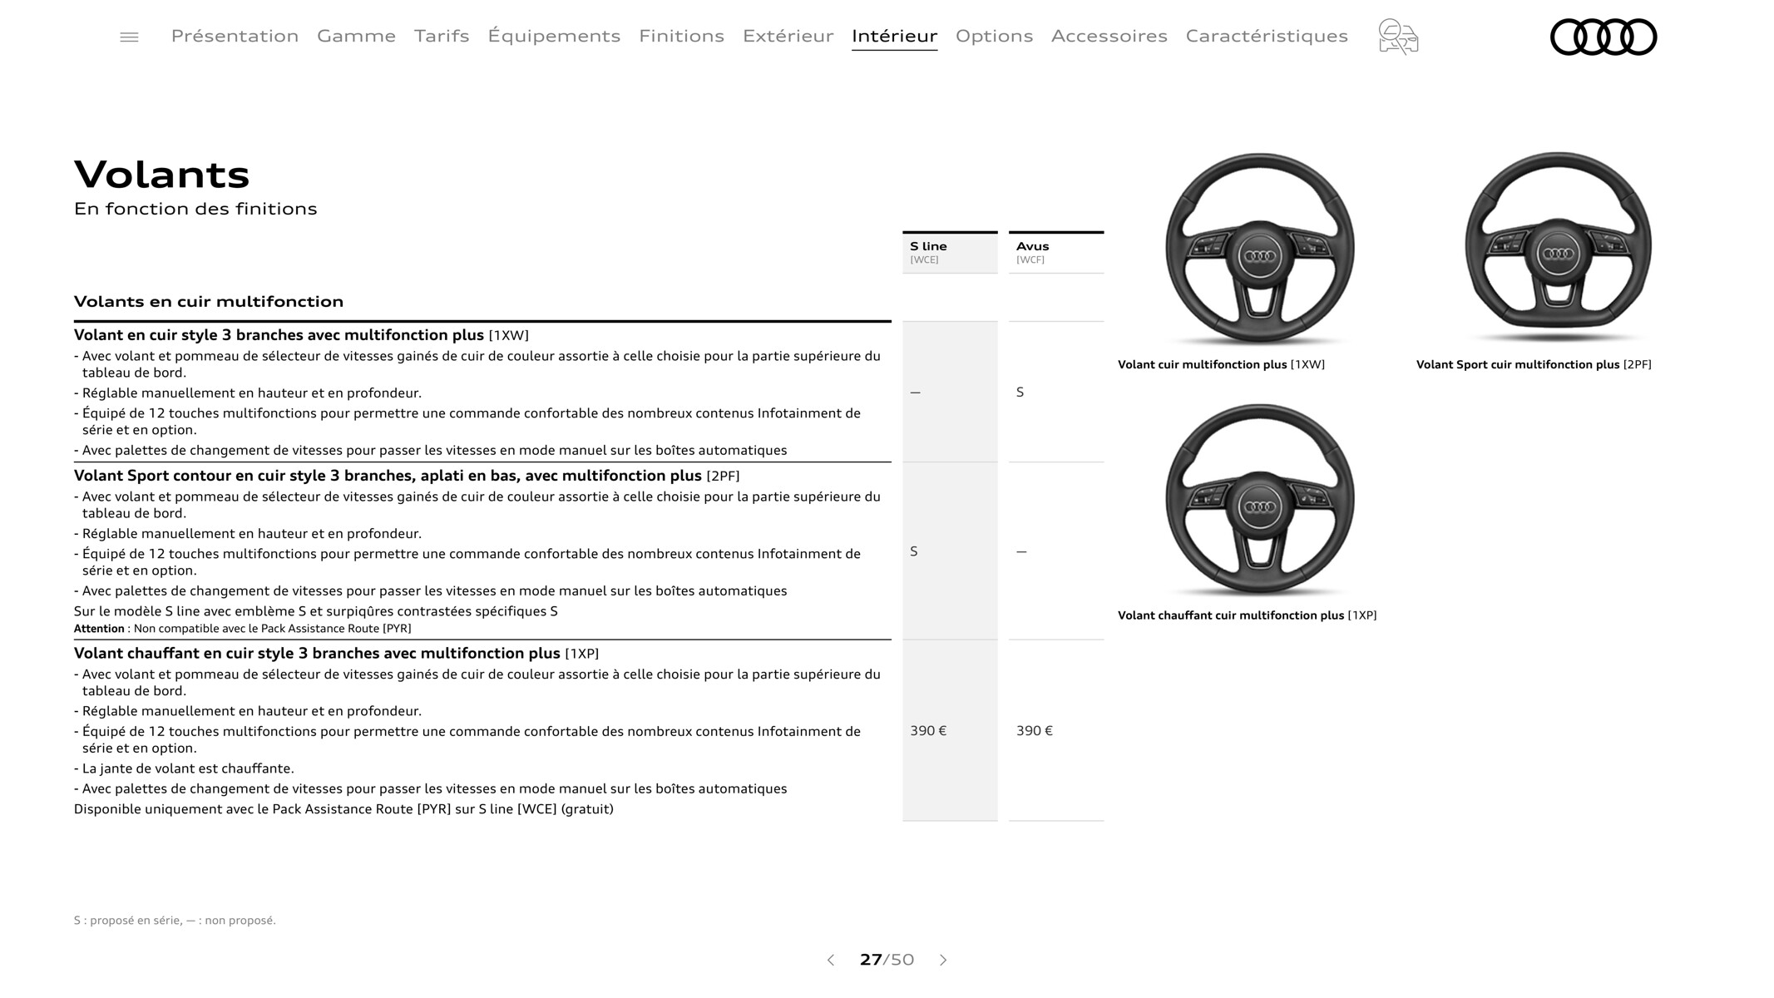
Task: Click the 'S : proposé en série' legend
Action: point(175,920)
